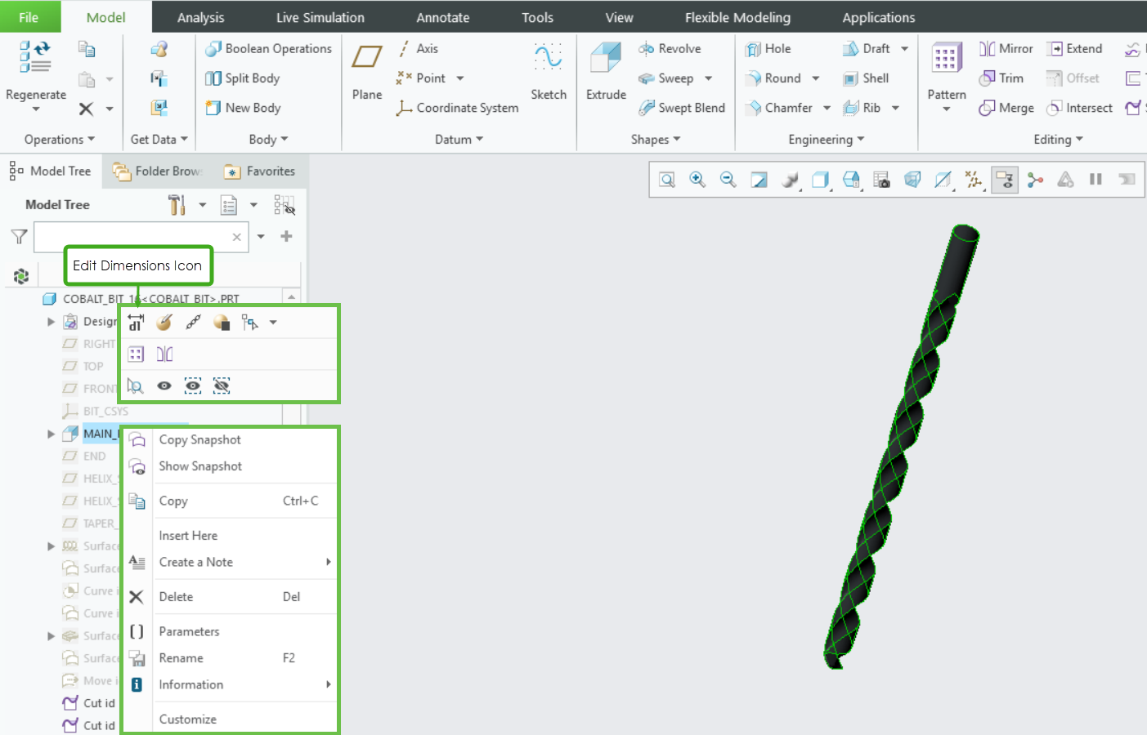Screen dimensions: 1147x735
Task: Open the model tree search options dropdown
Action: point(261,237)
